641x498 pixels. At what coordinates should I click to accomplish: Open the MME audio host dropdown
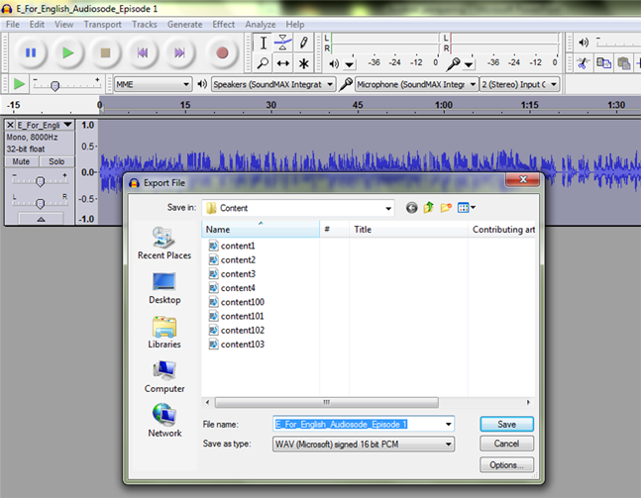point(187,85)
